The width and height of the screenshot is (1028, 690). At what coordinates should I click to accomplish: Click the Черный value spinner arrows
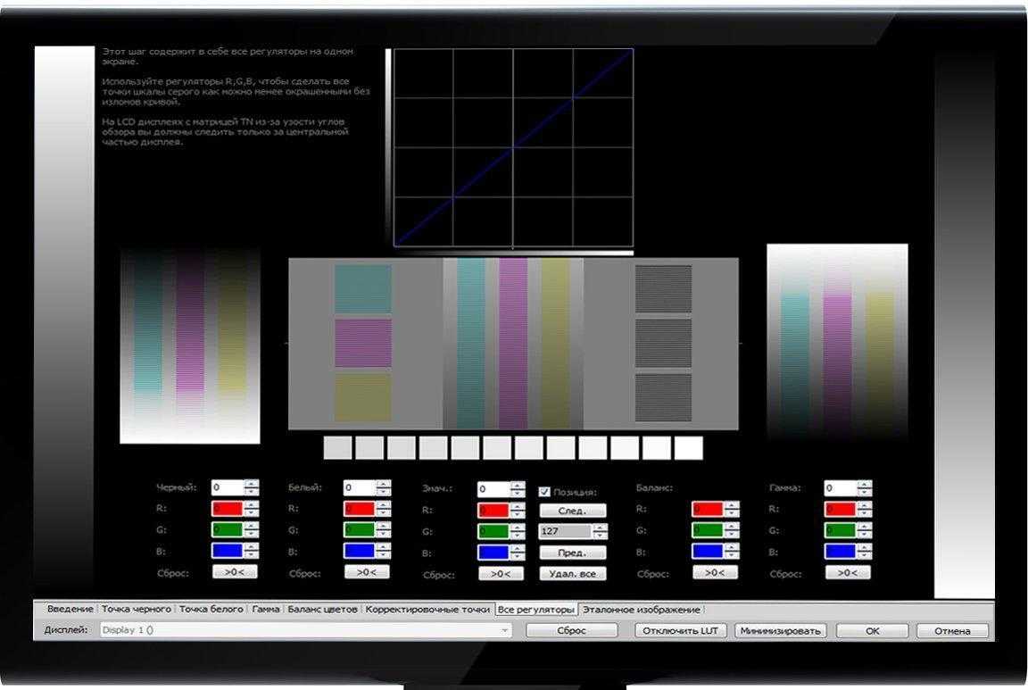pos(252,487)
